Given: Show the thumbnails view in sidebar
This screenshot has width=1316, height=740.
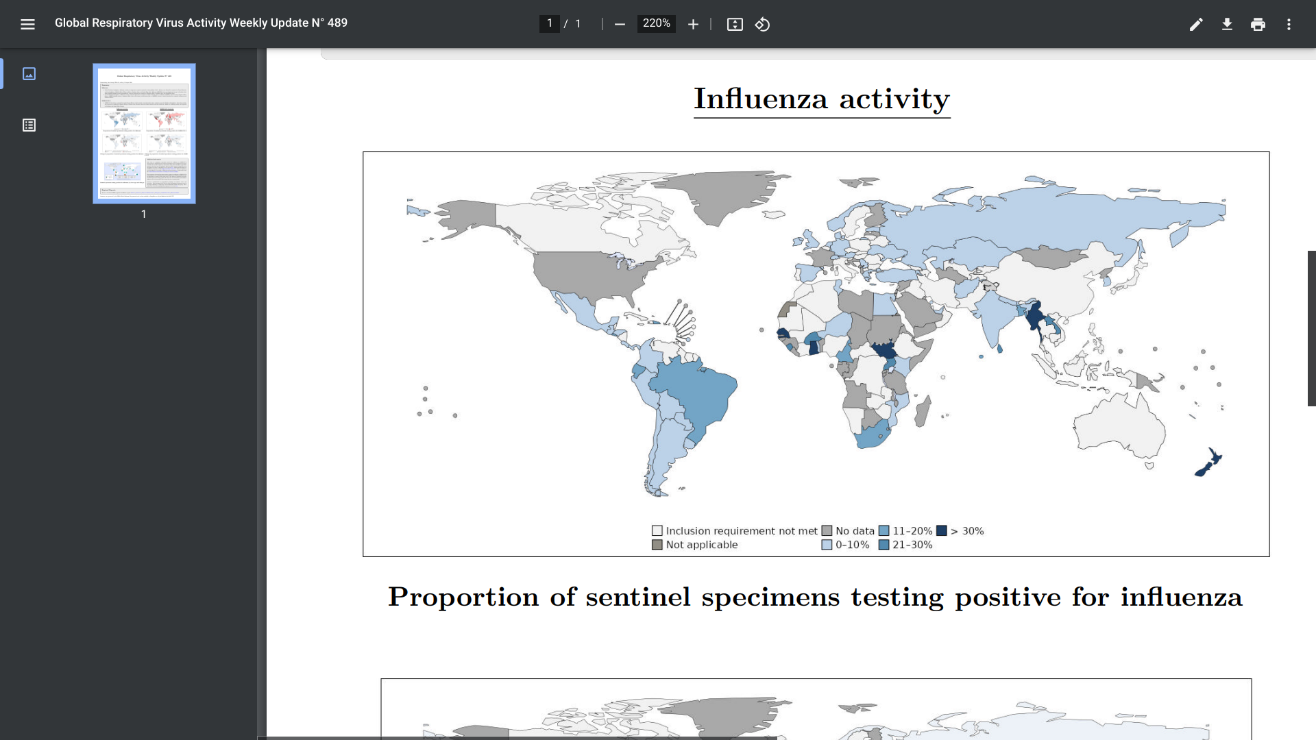Looking at the screenshot, I should [x=29, y=73].
